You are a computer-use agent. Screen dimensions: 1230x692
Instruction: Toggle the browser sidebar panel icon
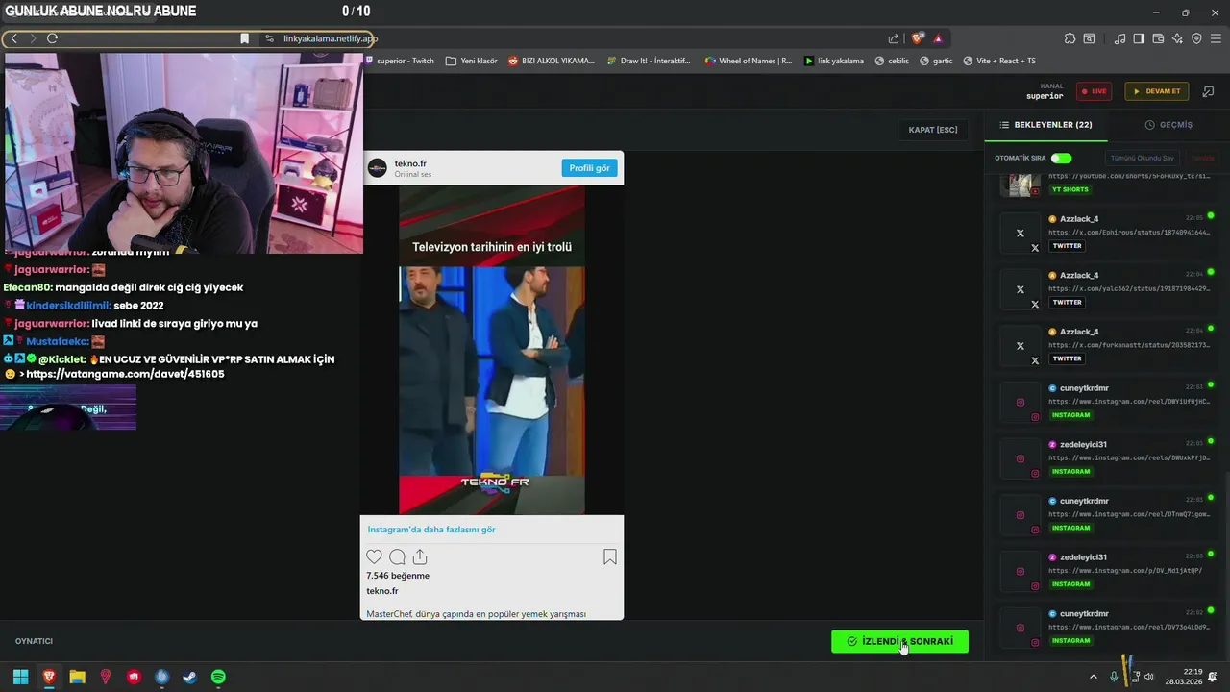[x=1139, y=38]
